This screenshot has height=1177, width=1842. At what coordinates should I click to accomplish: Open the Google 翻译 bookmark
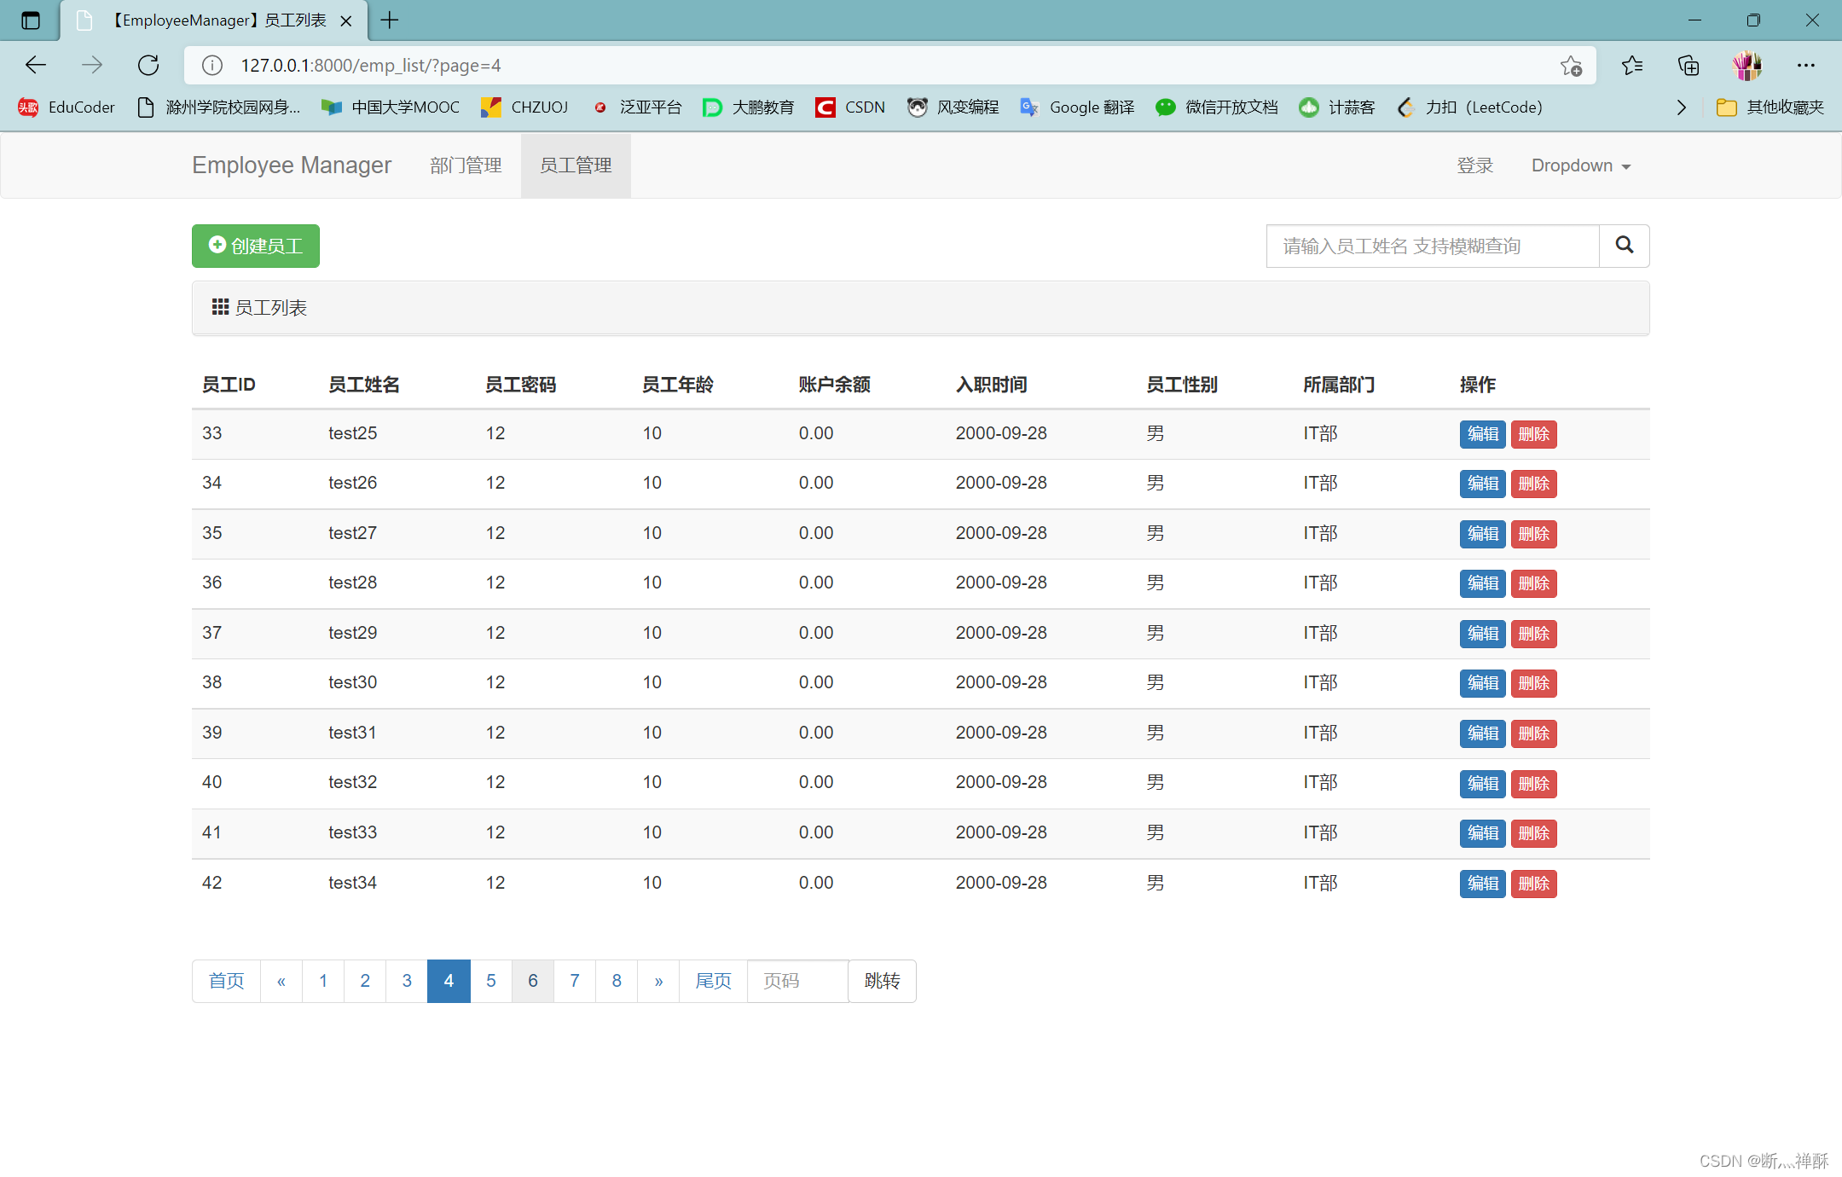1078,107
